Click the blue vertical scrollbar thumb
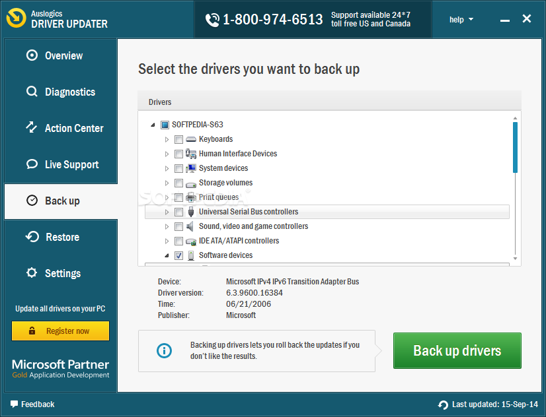The height and width of the screenshot is (417, 546). pyautogui.click(x=515, y=147)
